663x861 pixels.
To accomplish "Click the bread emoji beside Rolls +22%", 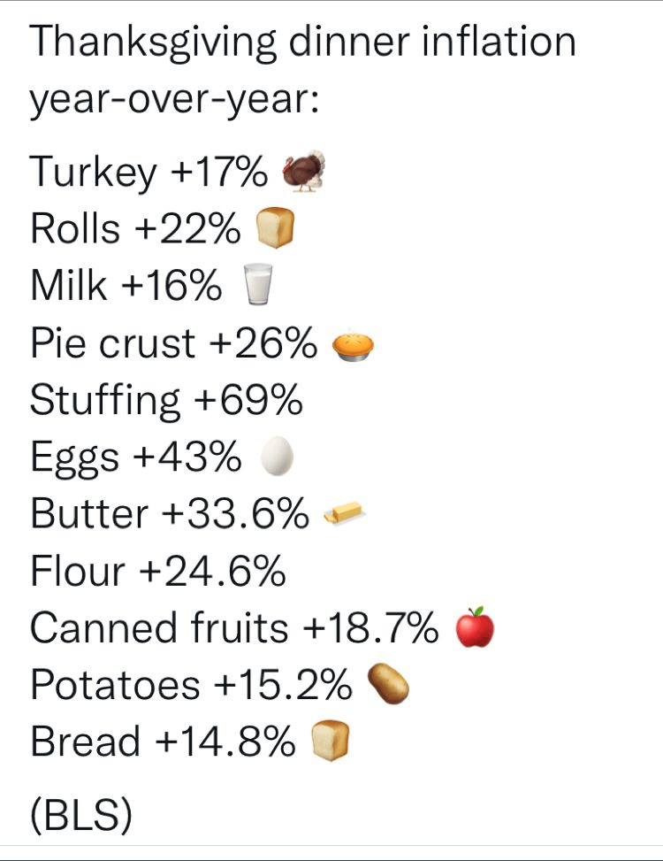I will pos(273,229).
